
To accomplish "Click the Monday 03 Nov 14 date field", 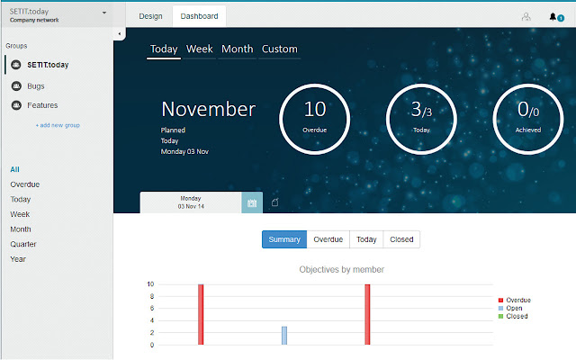I will click(x=190, y=202).
